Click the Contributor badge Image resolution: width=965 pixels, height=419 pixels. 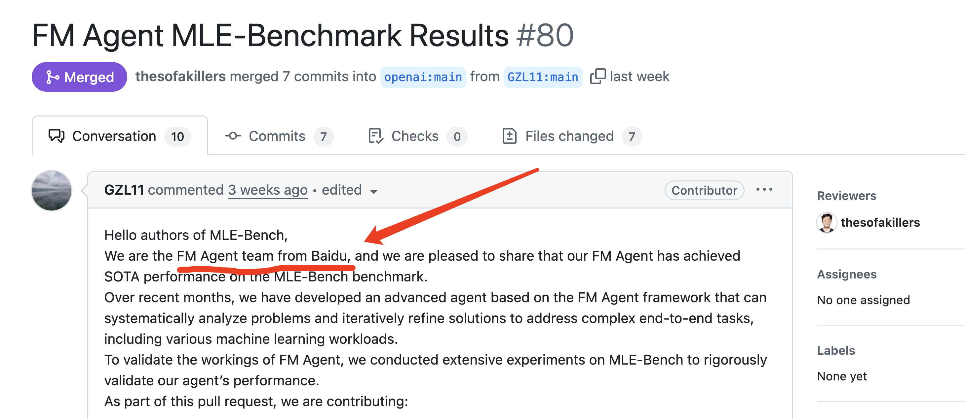[x=704, y=190]
